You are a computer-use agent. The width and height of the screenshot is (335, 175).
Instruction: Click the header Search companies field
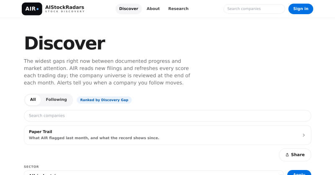pos(254,9)
